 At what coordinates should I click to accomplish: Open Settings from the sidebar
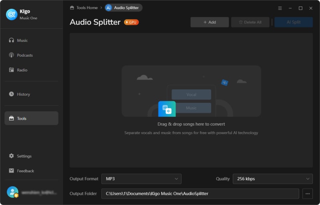point(31,156)
